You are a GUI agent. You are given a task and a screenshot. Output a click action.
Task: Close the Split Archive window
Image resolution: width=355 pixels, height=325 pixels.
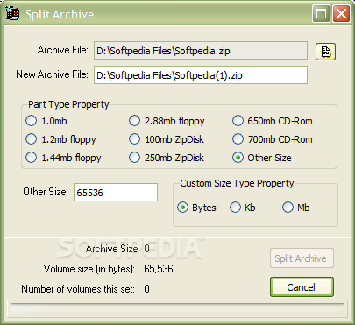(x=341, y=14)
